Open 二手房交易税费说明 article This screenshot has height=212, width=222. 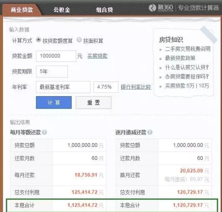pyautogui.click(x=188, y=49)
